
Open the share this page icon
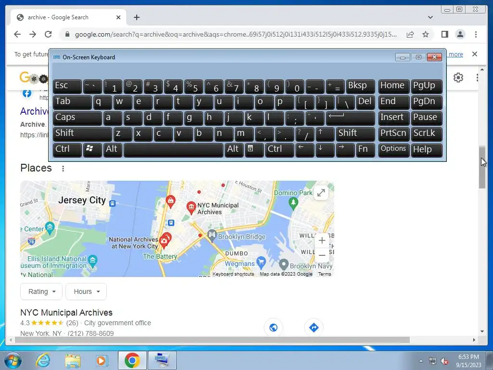[x=410, y=34]
